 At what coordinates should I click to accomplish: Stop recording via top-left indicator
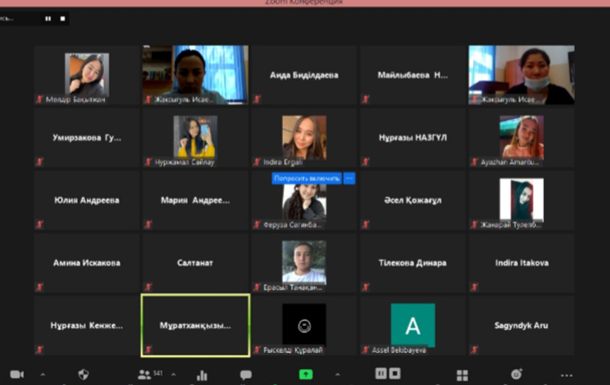[63, 18]
